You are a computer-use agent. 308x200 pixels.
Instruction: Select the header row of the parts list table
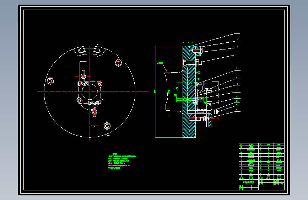tap(261, 178)
